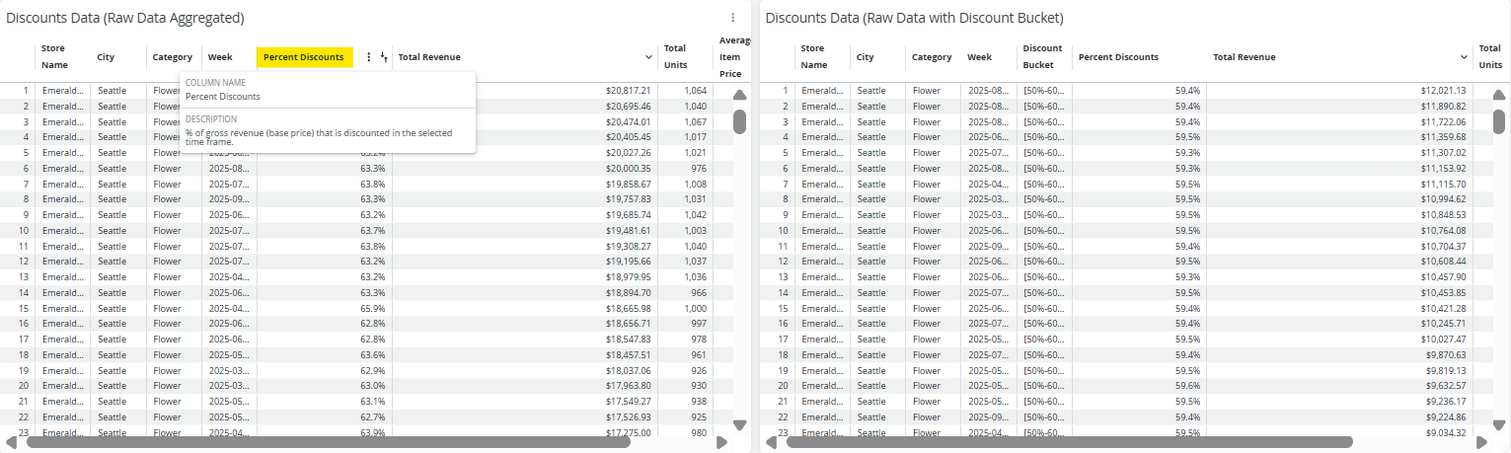Click right arrow of left table horizontal scrollbar
Viewport: 1511px width, 453px height.
point(721,442)
